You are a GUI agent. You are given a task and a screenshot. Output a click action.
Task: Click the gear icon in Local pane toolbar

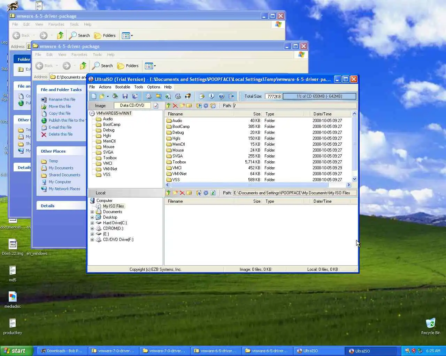point(206,193)
